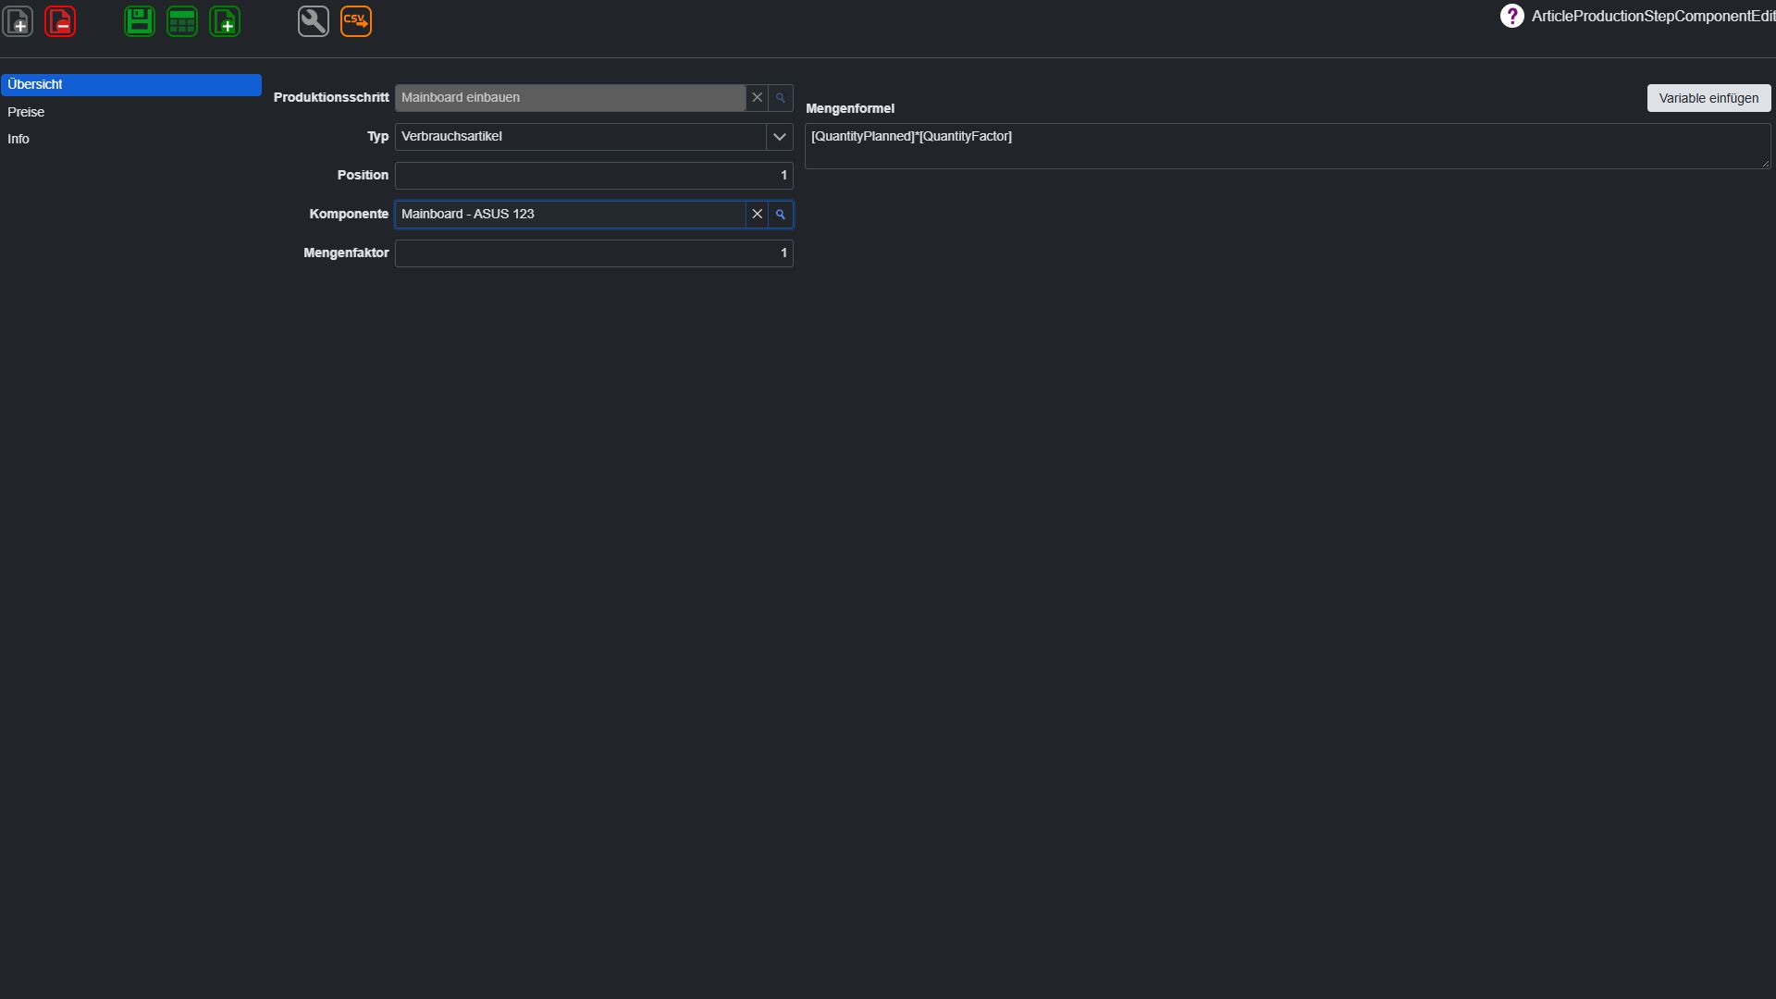
Task: Open the Typ combo box showing Verbrauchsartikel
Action: click(x=594, y=137)
